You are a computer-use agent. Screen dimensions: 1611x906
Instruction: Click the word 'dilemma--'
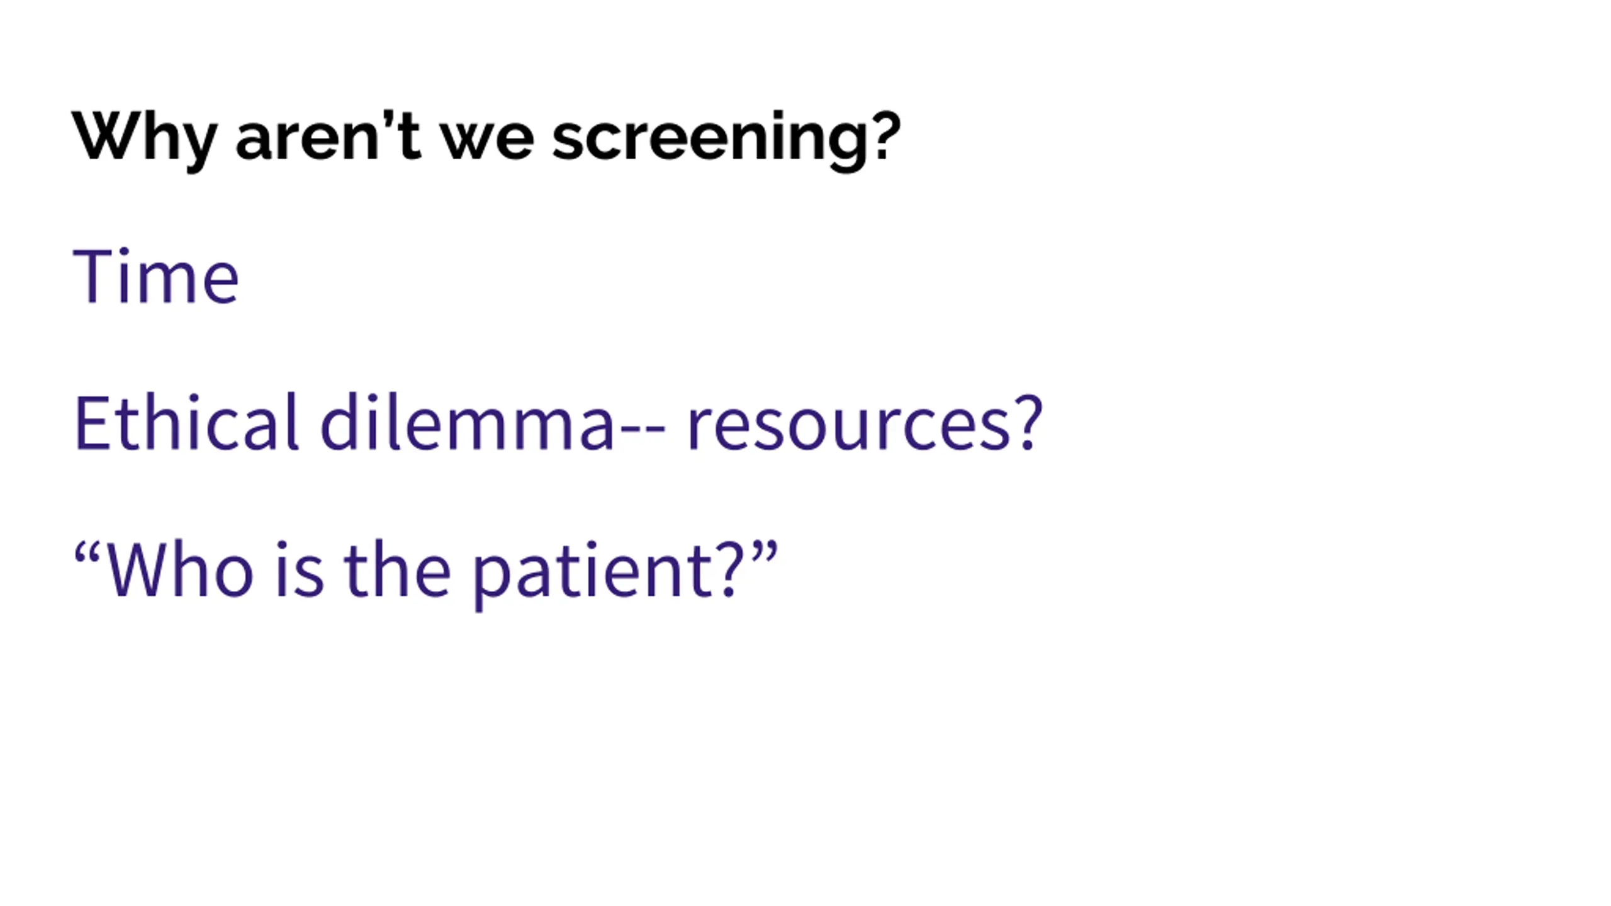(x=492, y=423)
